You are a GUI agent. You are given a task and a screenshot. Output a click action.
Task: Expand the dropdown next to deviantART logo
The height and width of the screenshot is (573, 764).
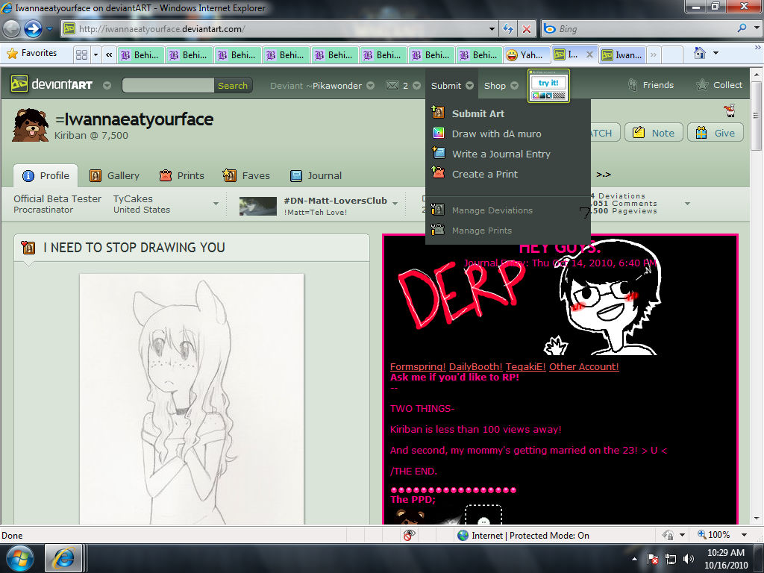click(x=107, y=86)
